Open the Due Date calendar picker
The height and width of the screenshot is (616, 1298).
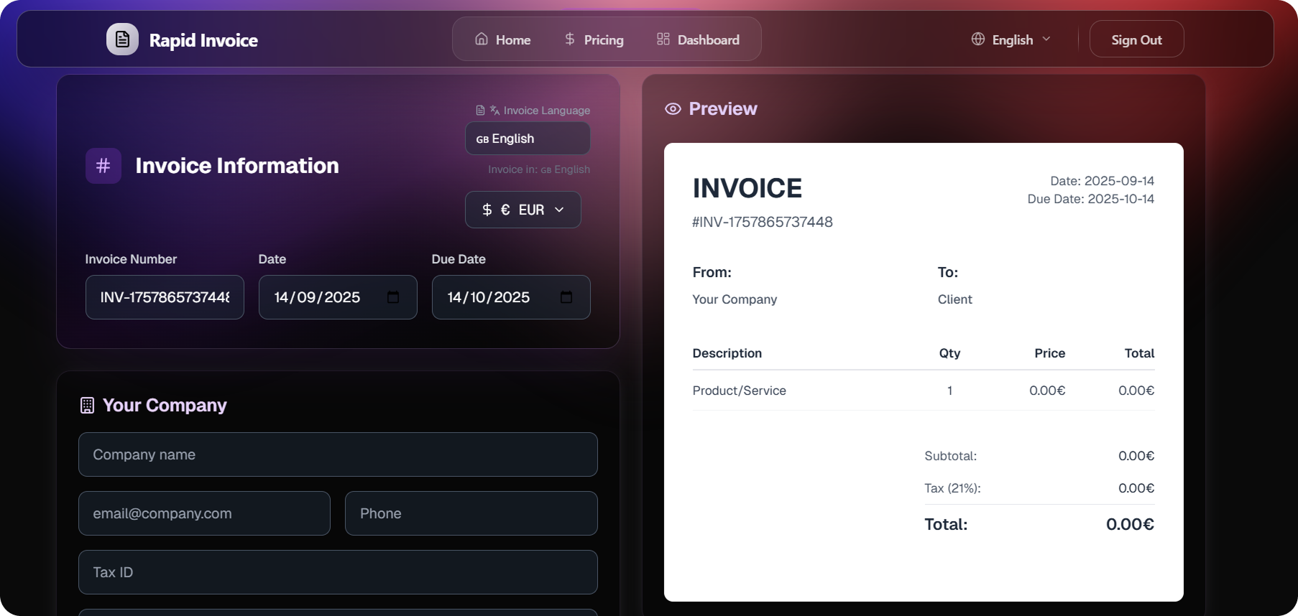coord(566,297)
